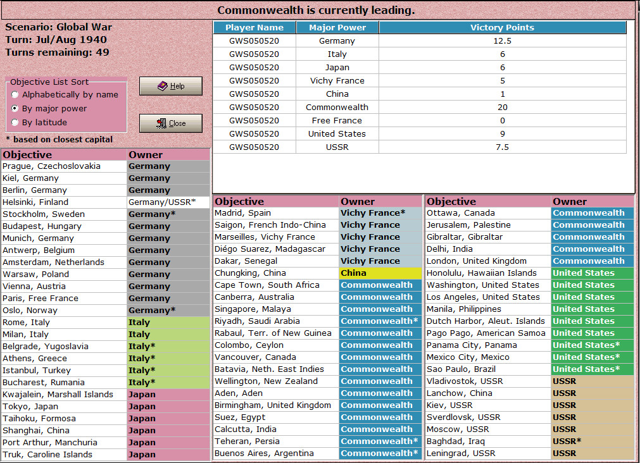This screenshot has height=463, width=640.
Task: Select Vladivostok, USSR objective
Action: pyautogui.click(x=488, y=381)
